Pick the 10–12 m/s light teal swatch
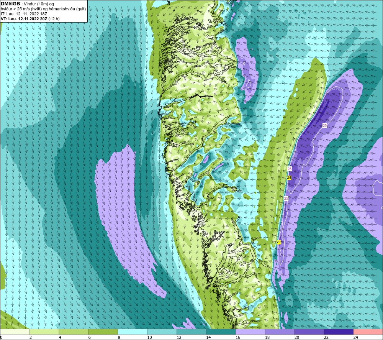 coord(162,332)
